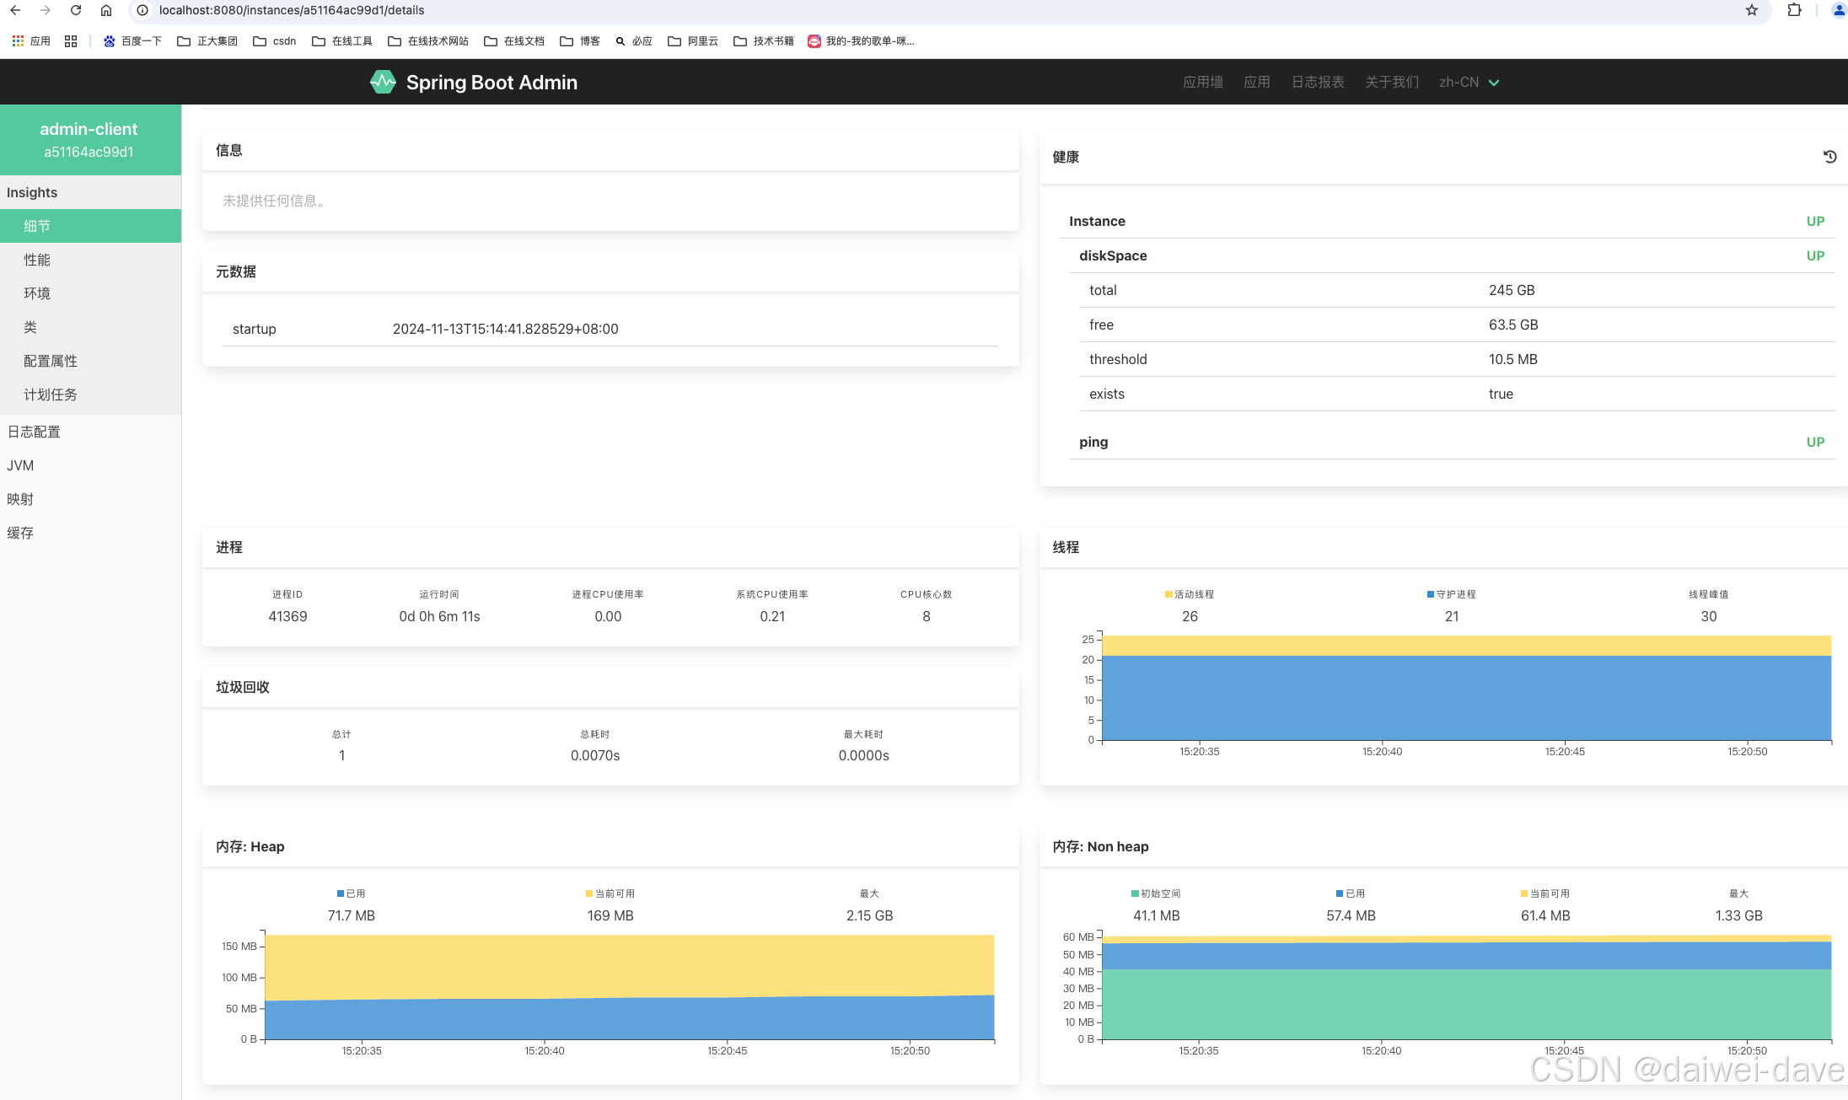Click the startup timestamp value

click(x=505, y=329)
